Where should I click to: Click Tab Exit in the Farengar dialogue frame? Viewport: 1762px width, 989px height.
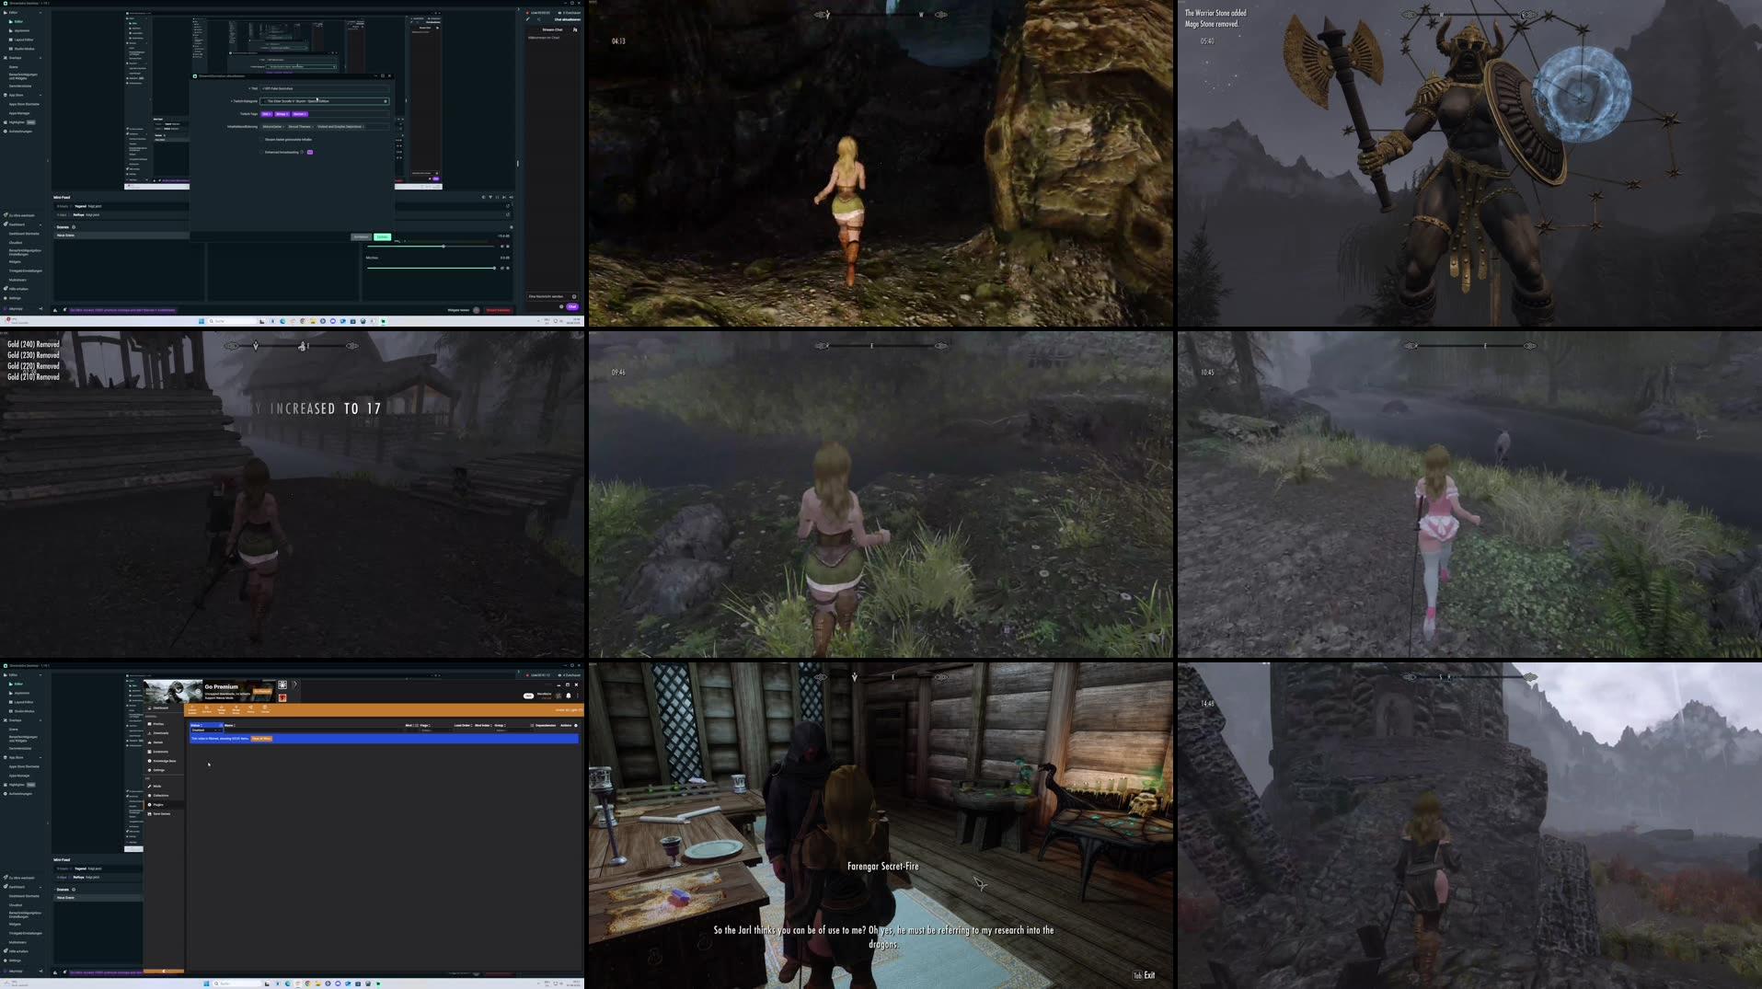click(1144, 975)
